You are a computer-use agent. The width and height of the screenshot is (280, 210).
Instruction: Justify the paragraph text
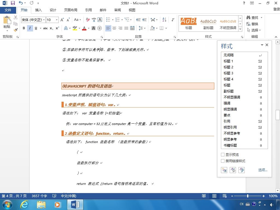(x=126, y=28)
